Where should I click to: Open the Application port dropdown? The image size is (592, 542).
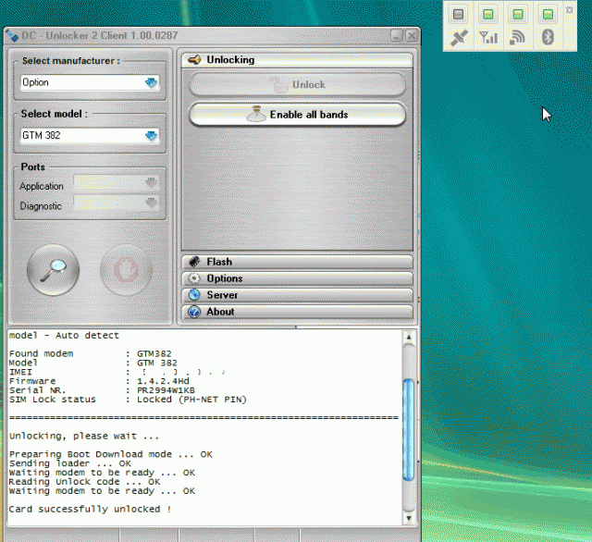point(117,183)
